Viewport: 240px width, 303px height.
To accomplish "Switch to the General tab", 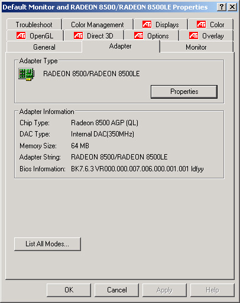I will [x=44, y=47].
